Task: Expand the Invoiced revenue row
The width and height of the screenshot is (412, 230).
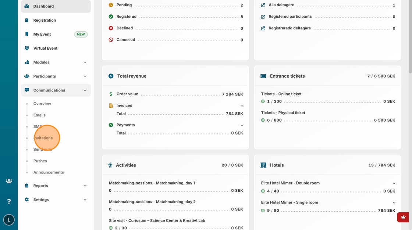Action: 242,106
